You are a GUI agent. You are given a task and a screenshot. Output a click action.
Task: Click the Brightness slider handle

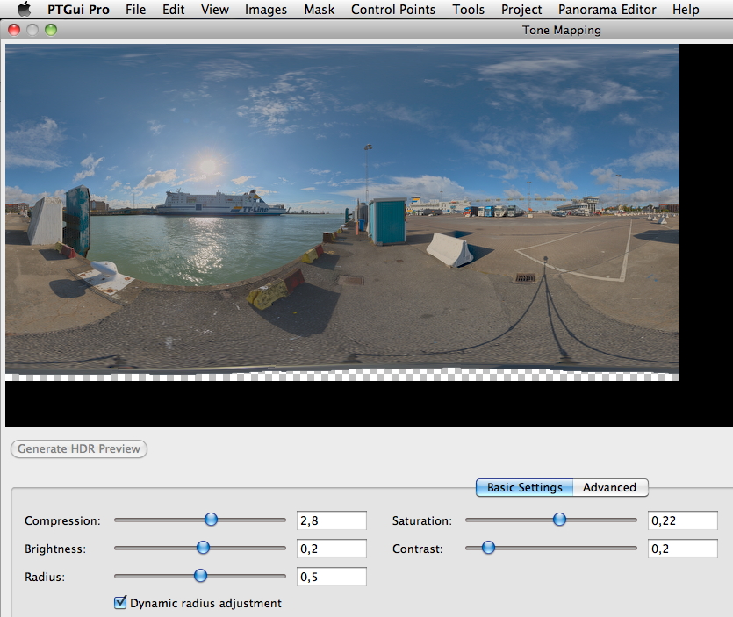203,548
